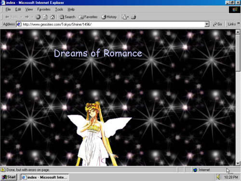The image size is (241, 181).
Task: Open the Search pane
Action: point(67,17)
